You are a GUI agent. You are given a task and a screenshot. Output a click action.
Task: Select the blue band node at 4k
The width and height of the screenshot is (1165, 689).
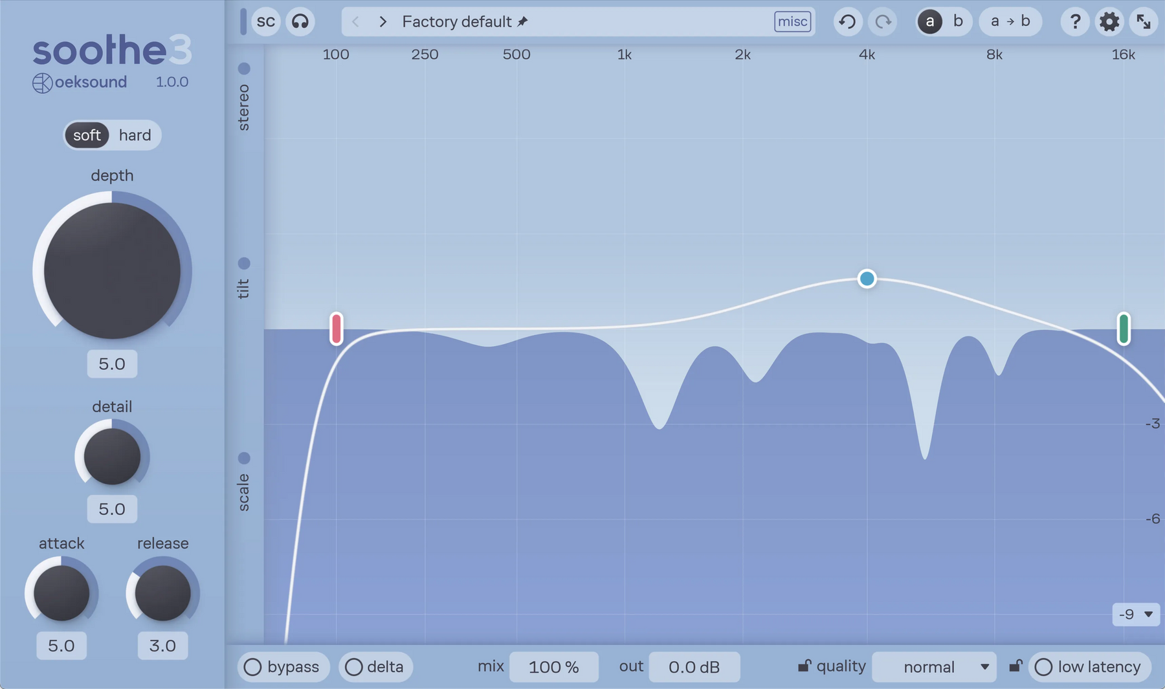pos(867,279)
